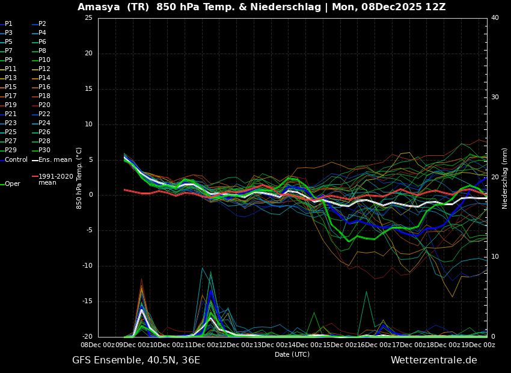The image size is (511, 373).
Task: Click the 850 hPa Temp. (°C) axis title
Action: 79,178
